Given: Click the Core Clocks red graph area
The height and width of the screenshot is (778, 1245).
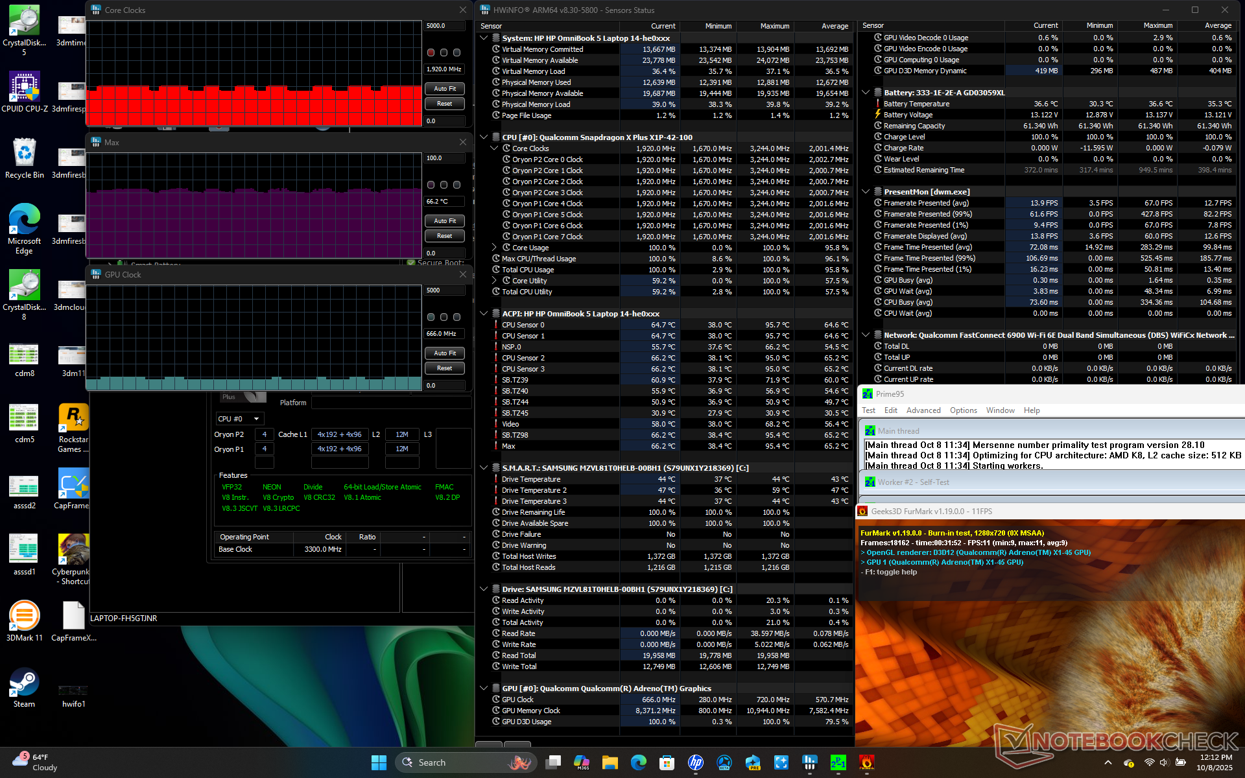Looking at the screenshot, I should tap(254, 105).
